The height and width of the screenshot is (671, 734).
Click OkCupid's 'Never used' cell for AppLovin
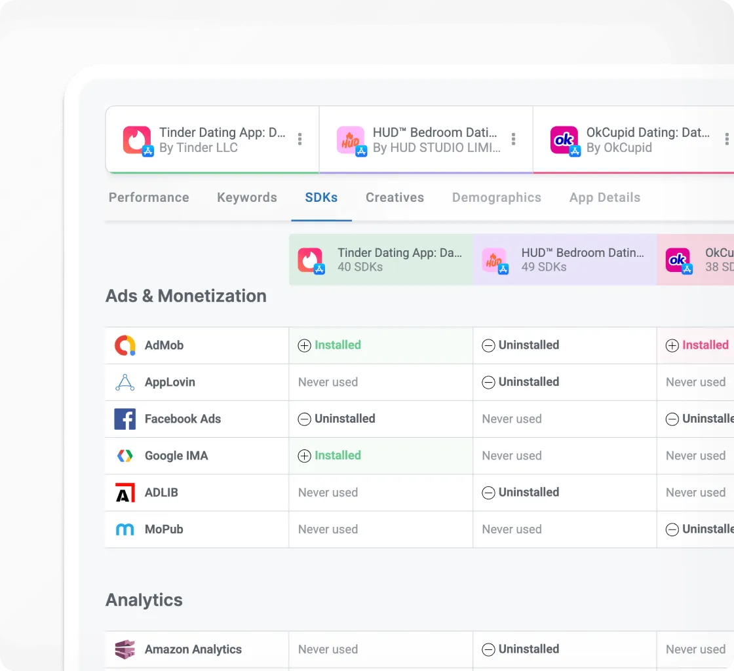(695, 382)
